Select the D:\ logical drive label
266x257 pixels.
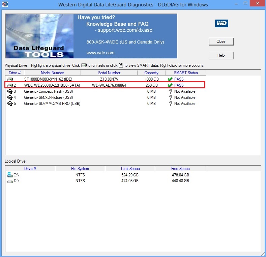17,181
